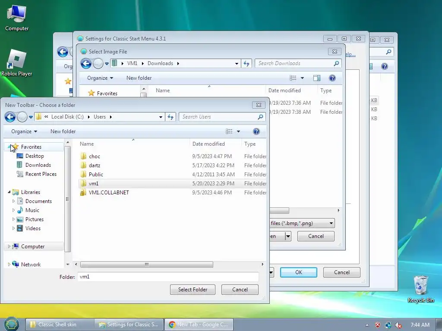Select the vm1 folder row
The image size is (442, 331).
click(x=173, y=184)
